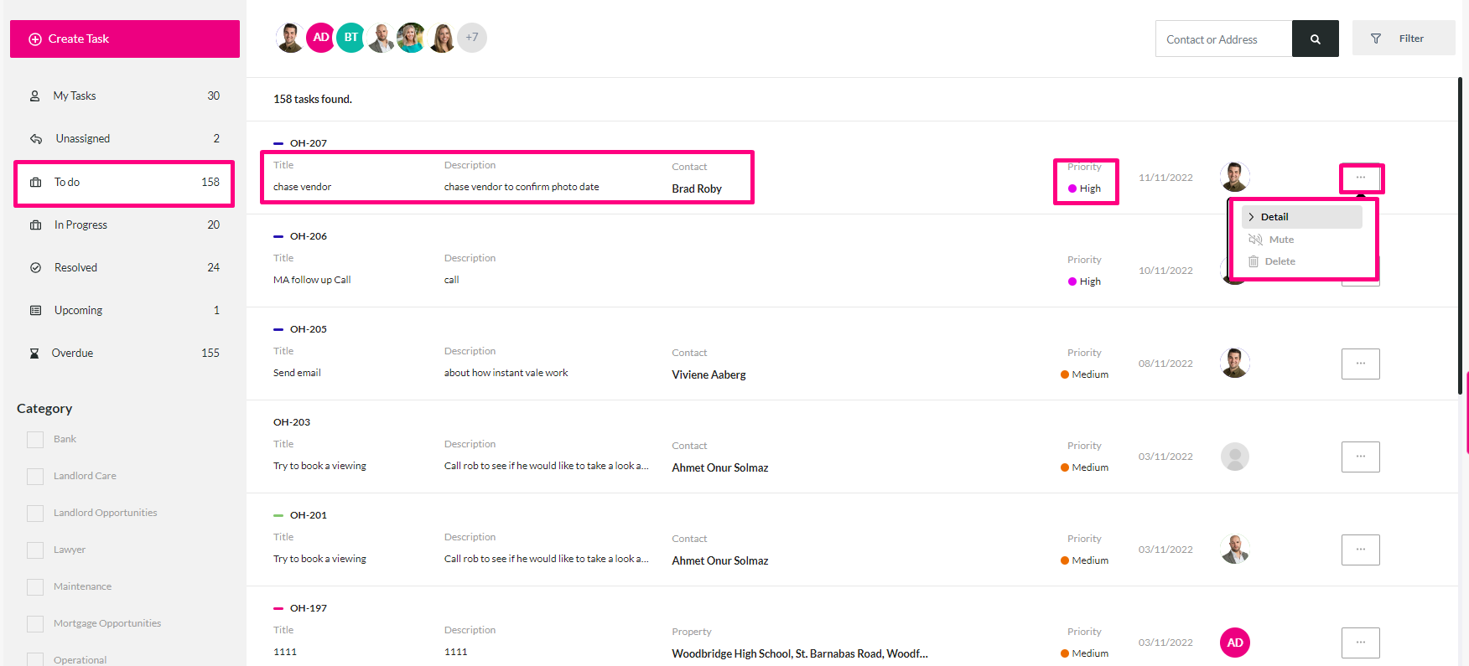Click the Upcoming list icon
Screen dimensions: 1469x666
coord(35,311)
